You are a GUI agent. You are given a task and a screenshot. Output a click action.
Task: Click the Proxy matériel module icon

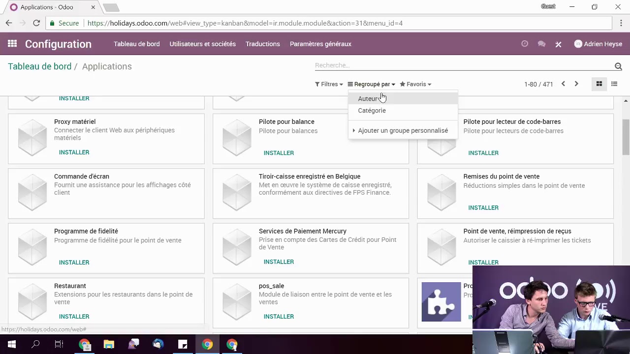pos(32,138)
